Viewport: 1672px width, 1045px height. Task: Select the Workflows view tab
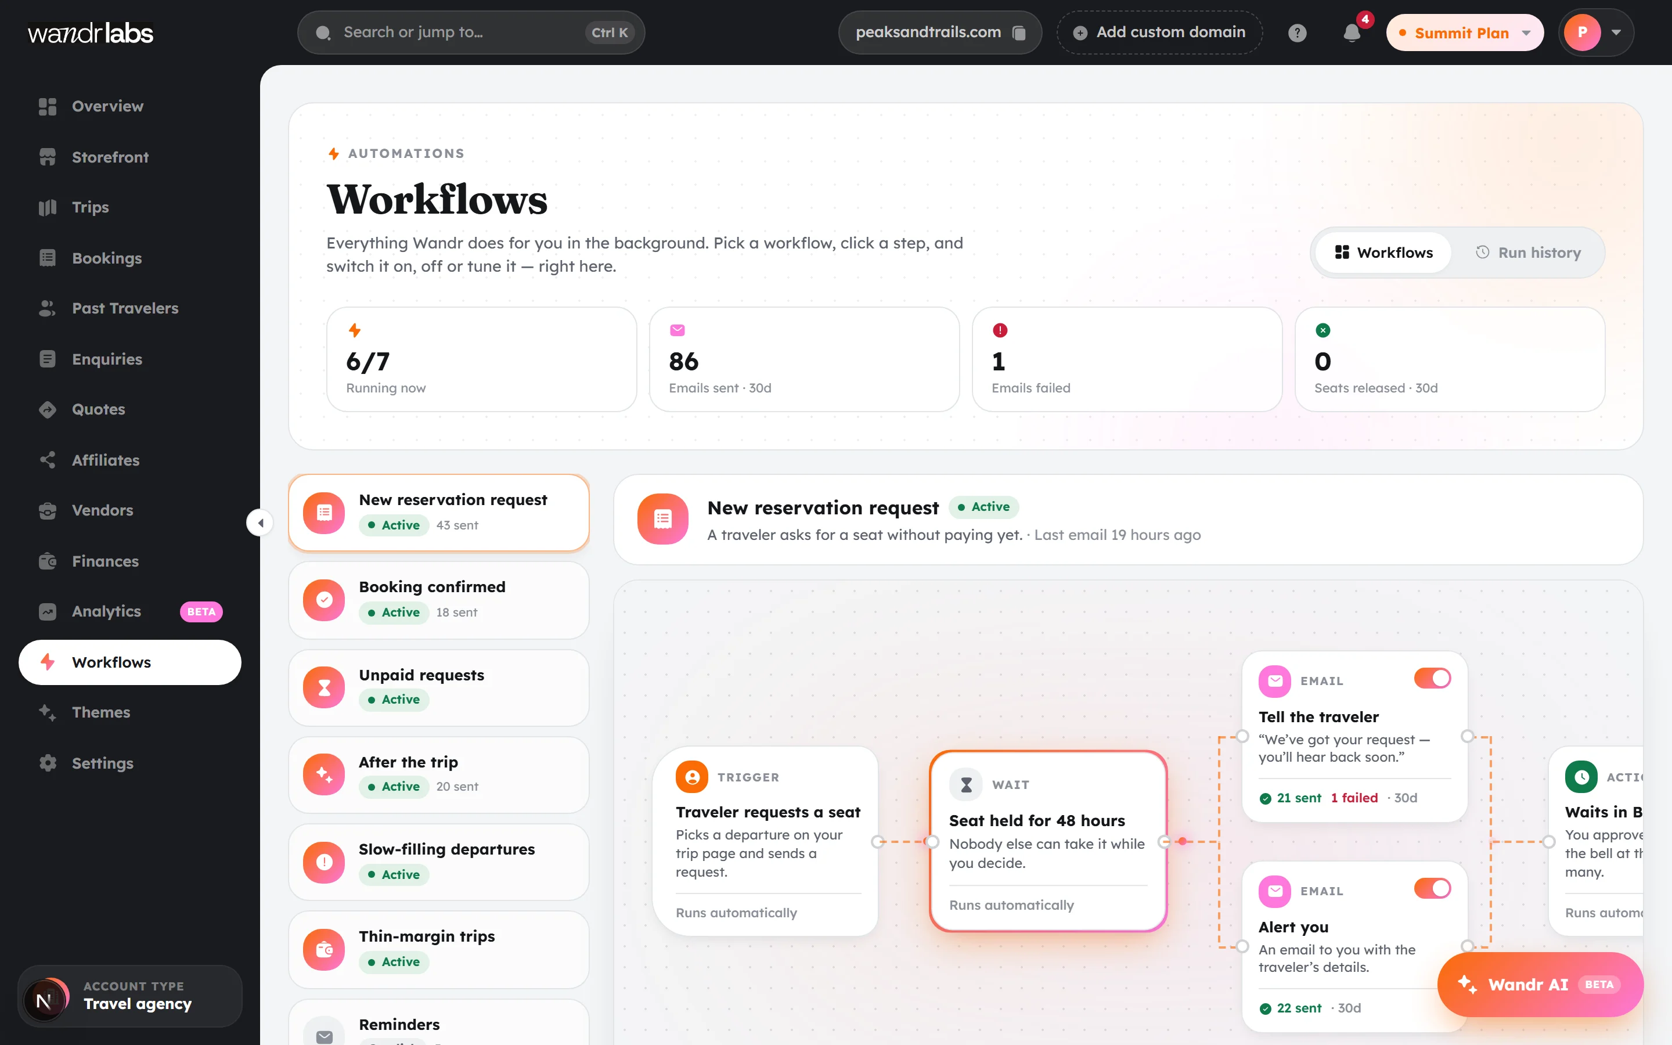tap(1383, 253)
